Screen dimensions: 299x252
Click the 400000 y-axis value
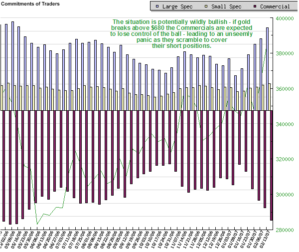284,18
